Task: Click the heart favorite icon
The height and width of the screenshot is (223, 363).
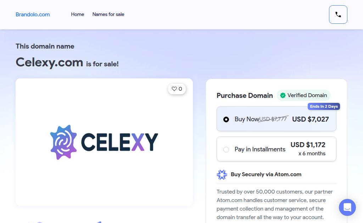Action: 174,89
